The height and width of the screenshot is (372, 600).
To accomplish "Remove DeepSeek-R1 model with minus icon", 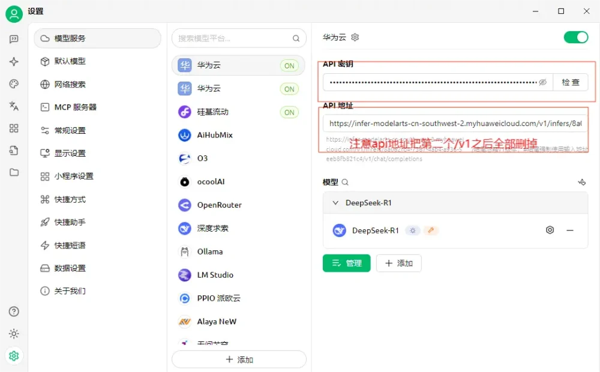I will (x=570, y=230).
